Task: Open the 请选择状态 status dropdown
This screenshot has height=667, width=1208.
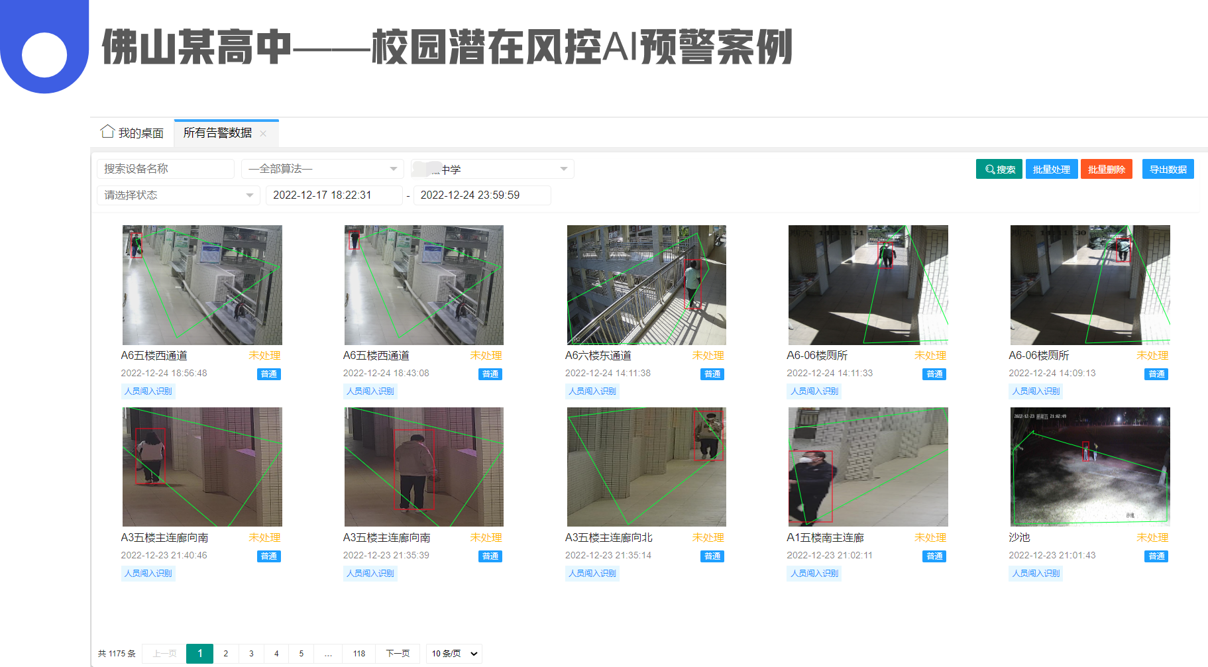Action: coord(178,195)
